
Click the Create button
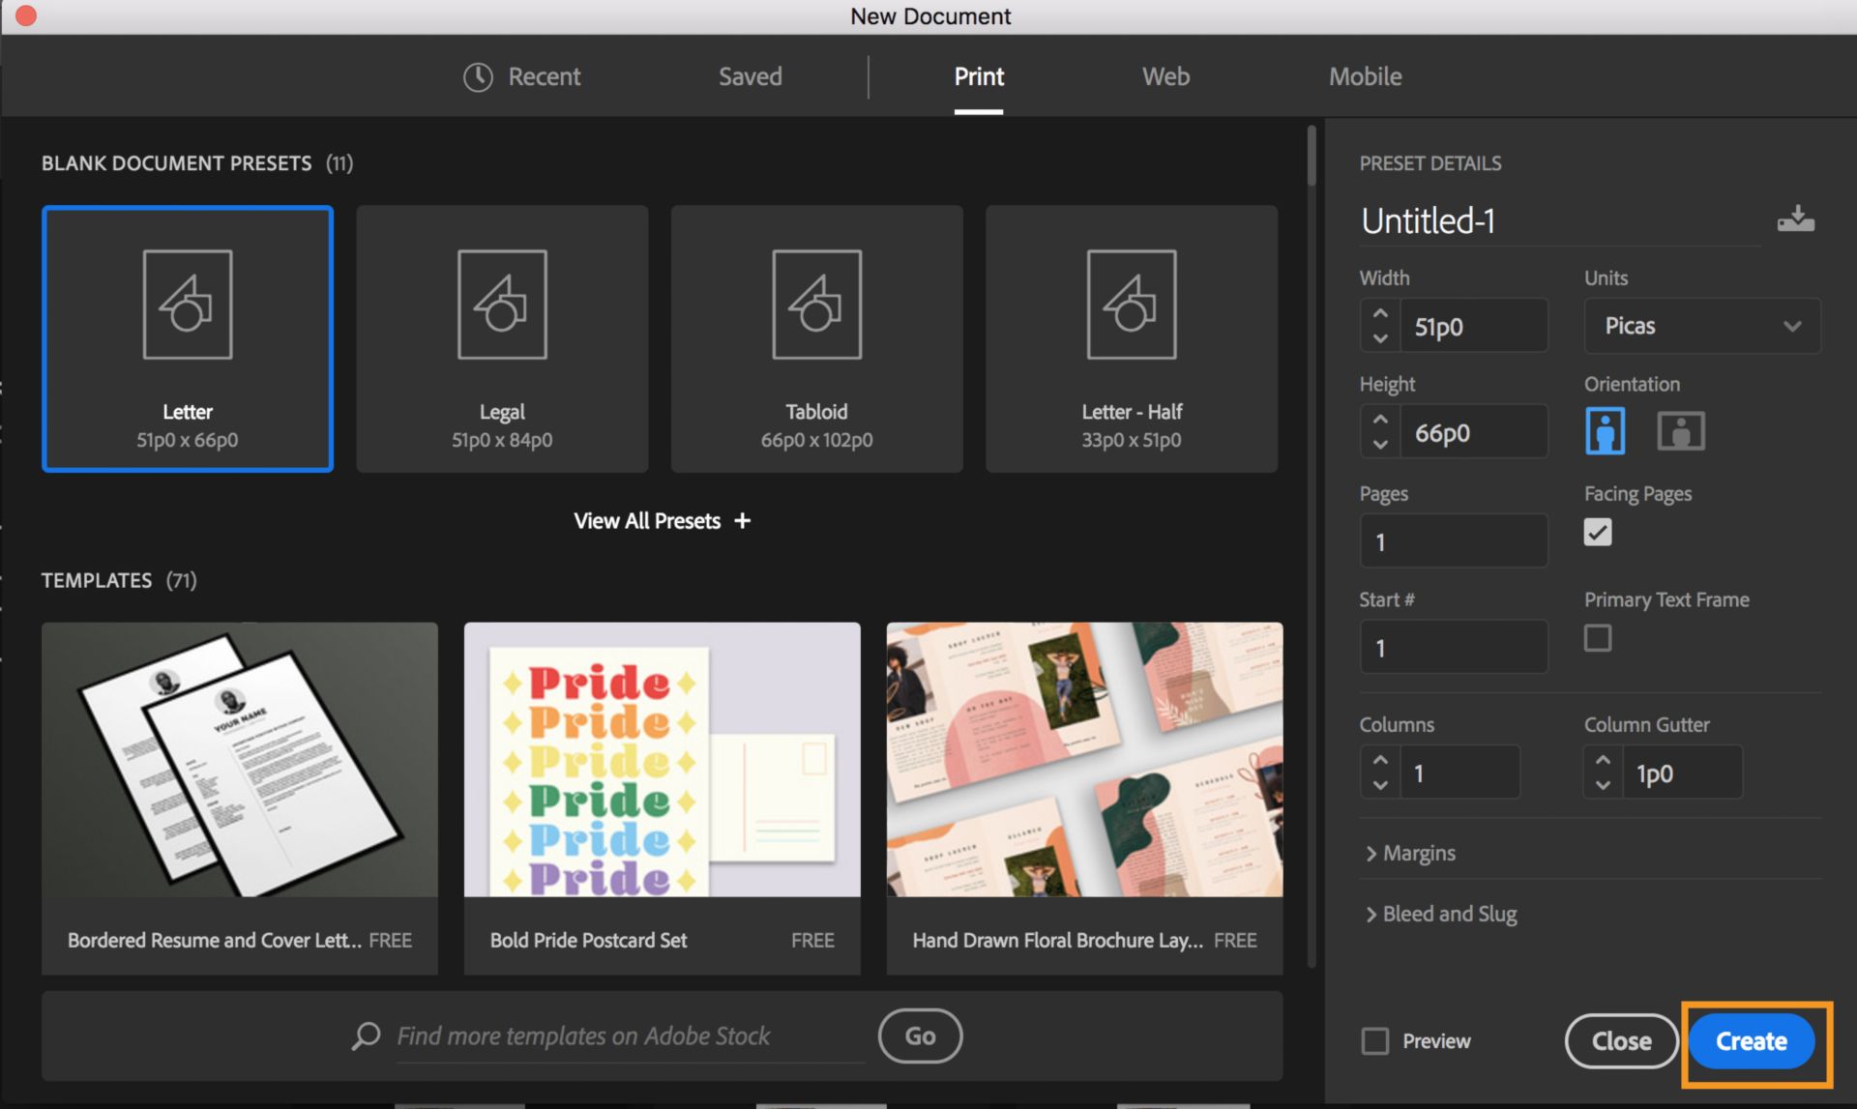tap(1752, 1041)
